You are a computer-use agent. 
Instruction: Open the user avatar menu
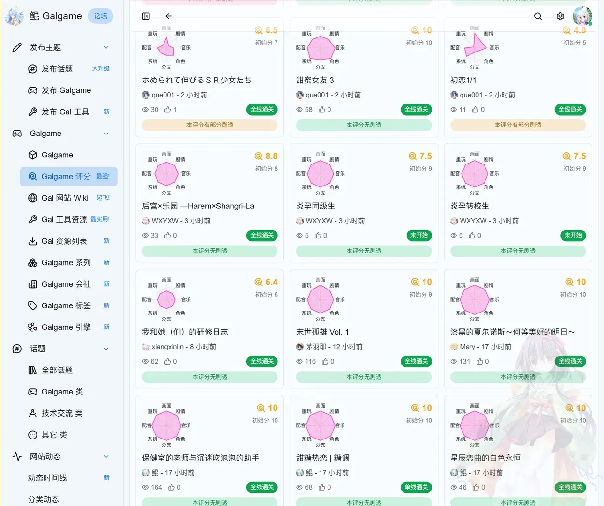582,16
